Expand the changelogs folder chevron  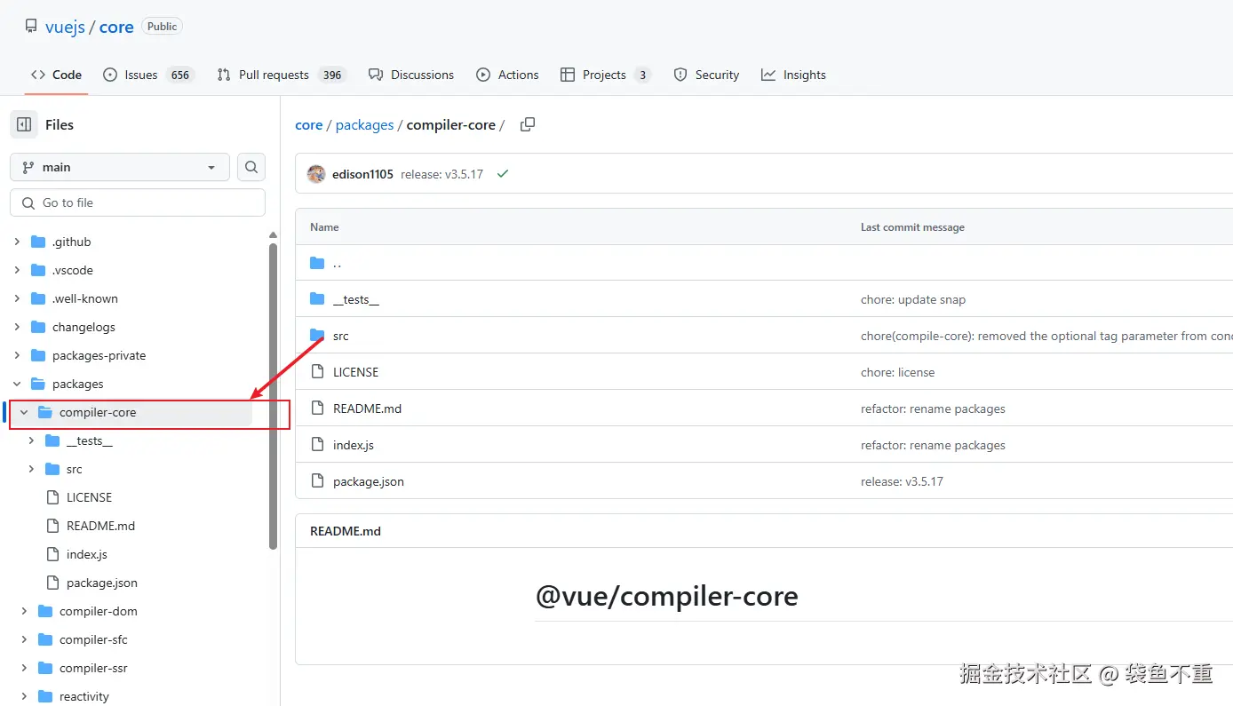(x=17, y=327)
